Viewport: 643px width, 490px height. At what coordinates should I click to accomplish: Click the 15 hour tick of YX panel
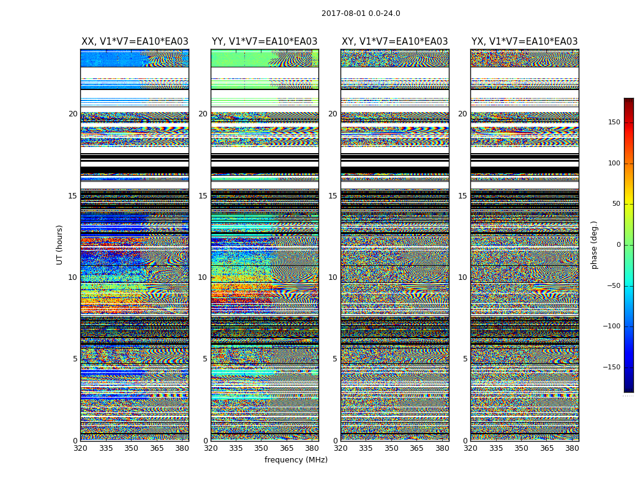tap(463, 196)
